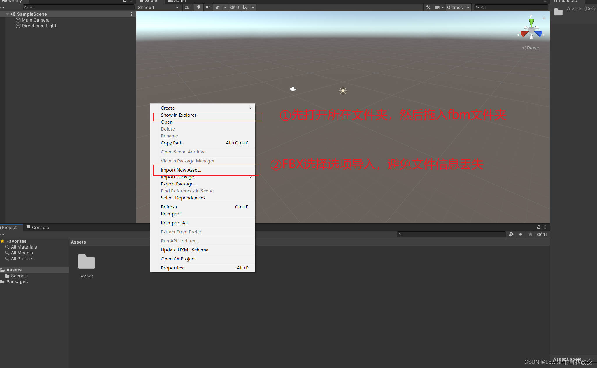Mute scene audio speaker icon
Image resolution: width=597 pixels, height=368 pixels.
[x=208, y=7]
